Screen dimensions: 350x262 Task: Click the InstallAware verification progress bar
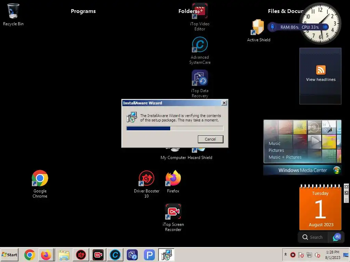click(x=175, y=128)
